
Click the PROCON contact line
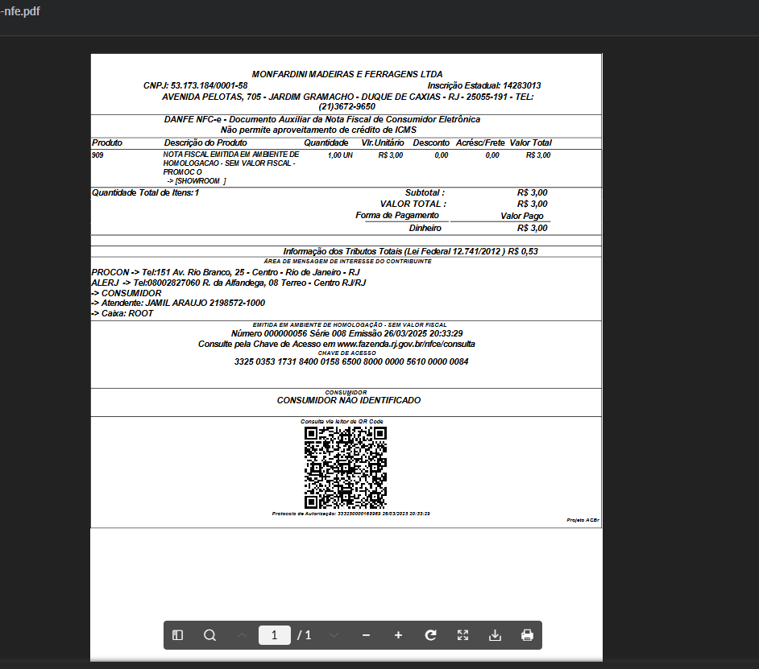226,272
